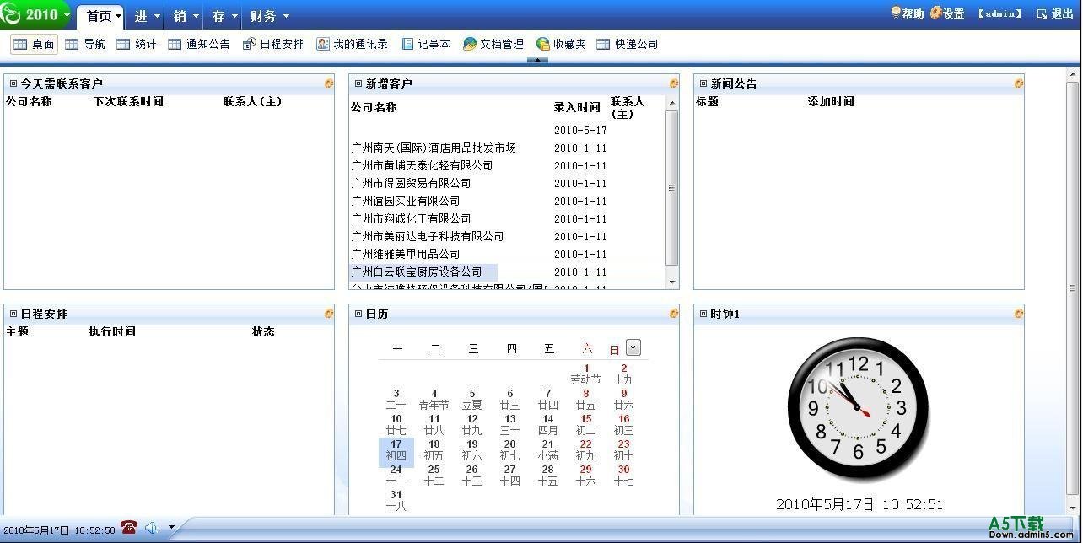
Task: Open 广州维雅美甲用品公司 customer
Action: click(x=406, y=254)
